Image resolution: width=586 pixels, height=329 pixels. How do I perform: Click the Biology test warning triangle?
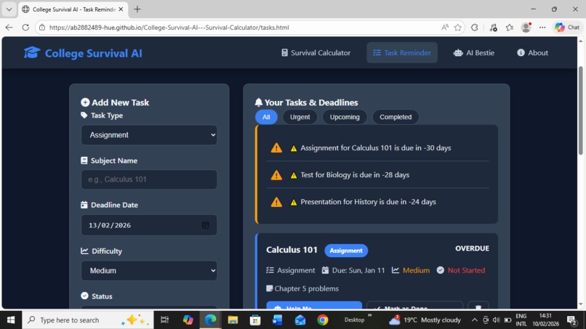pos(276,175)
